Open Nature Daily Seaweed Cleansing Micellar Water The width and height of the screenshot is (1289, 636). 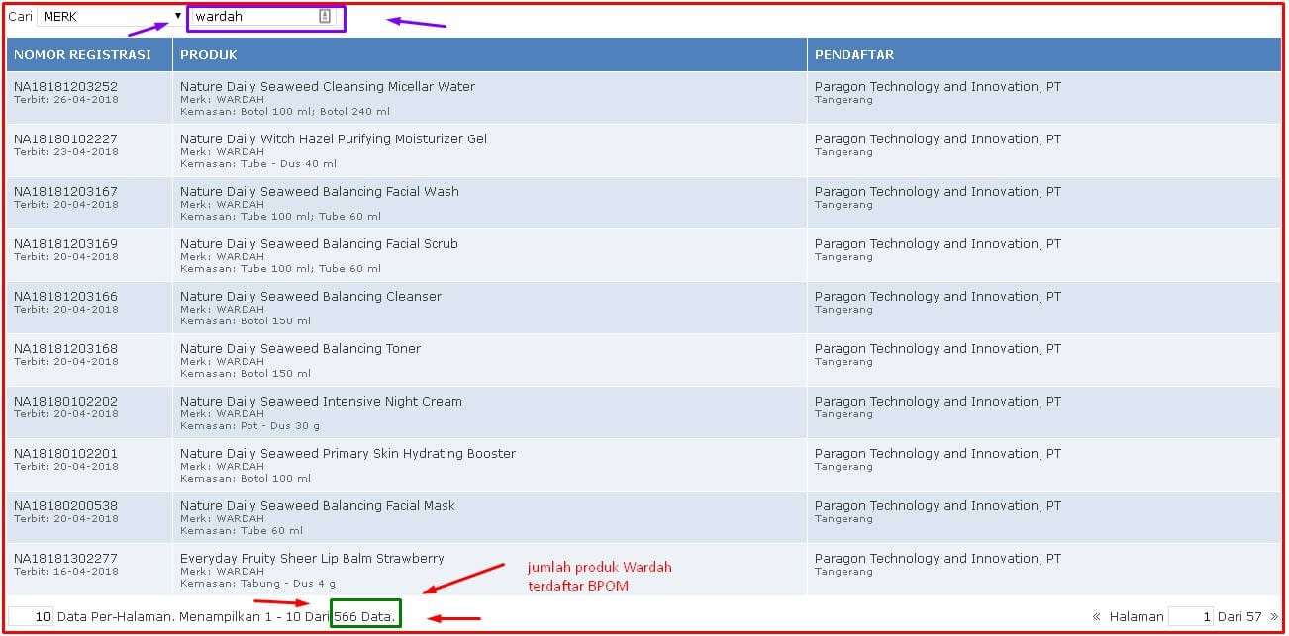(x=328, y=87)
